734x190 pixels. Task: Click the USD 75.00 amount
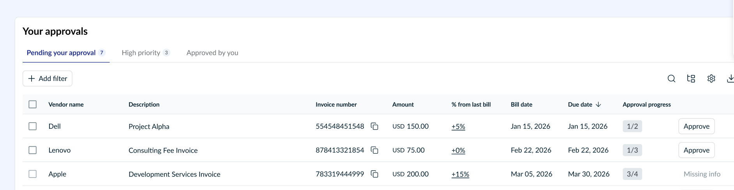(408, 150)
